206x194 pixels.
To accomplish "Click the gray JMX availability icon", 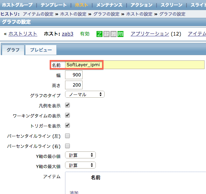I will (113, 34).
